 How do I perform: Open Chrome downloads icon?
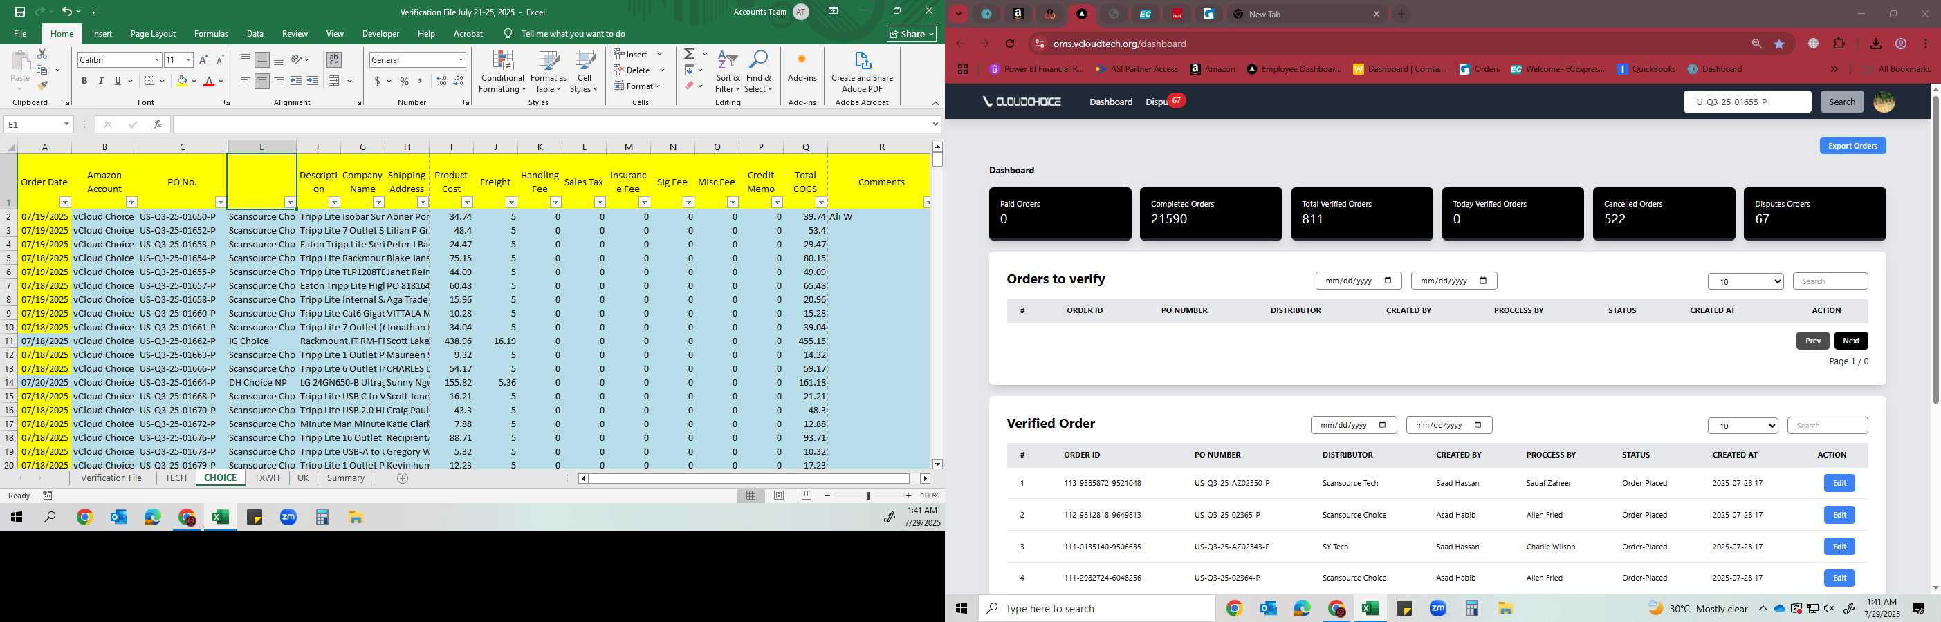point(1875,44)
